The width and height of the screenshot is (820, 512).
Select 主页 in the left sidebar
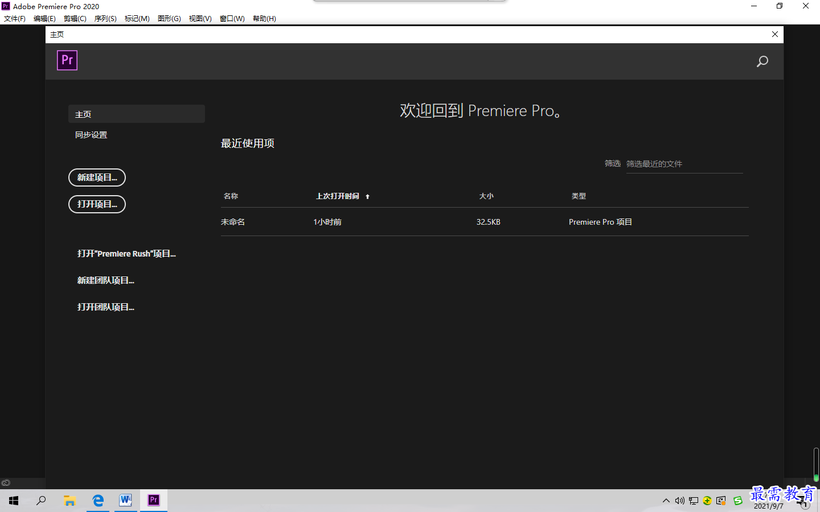coord(137,114)
